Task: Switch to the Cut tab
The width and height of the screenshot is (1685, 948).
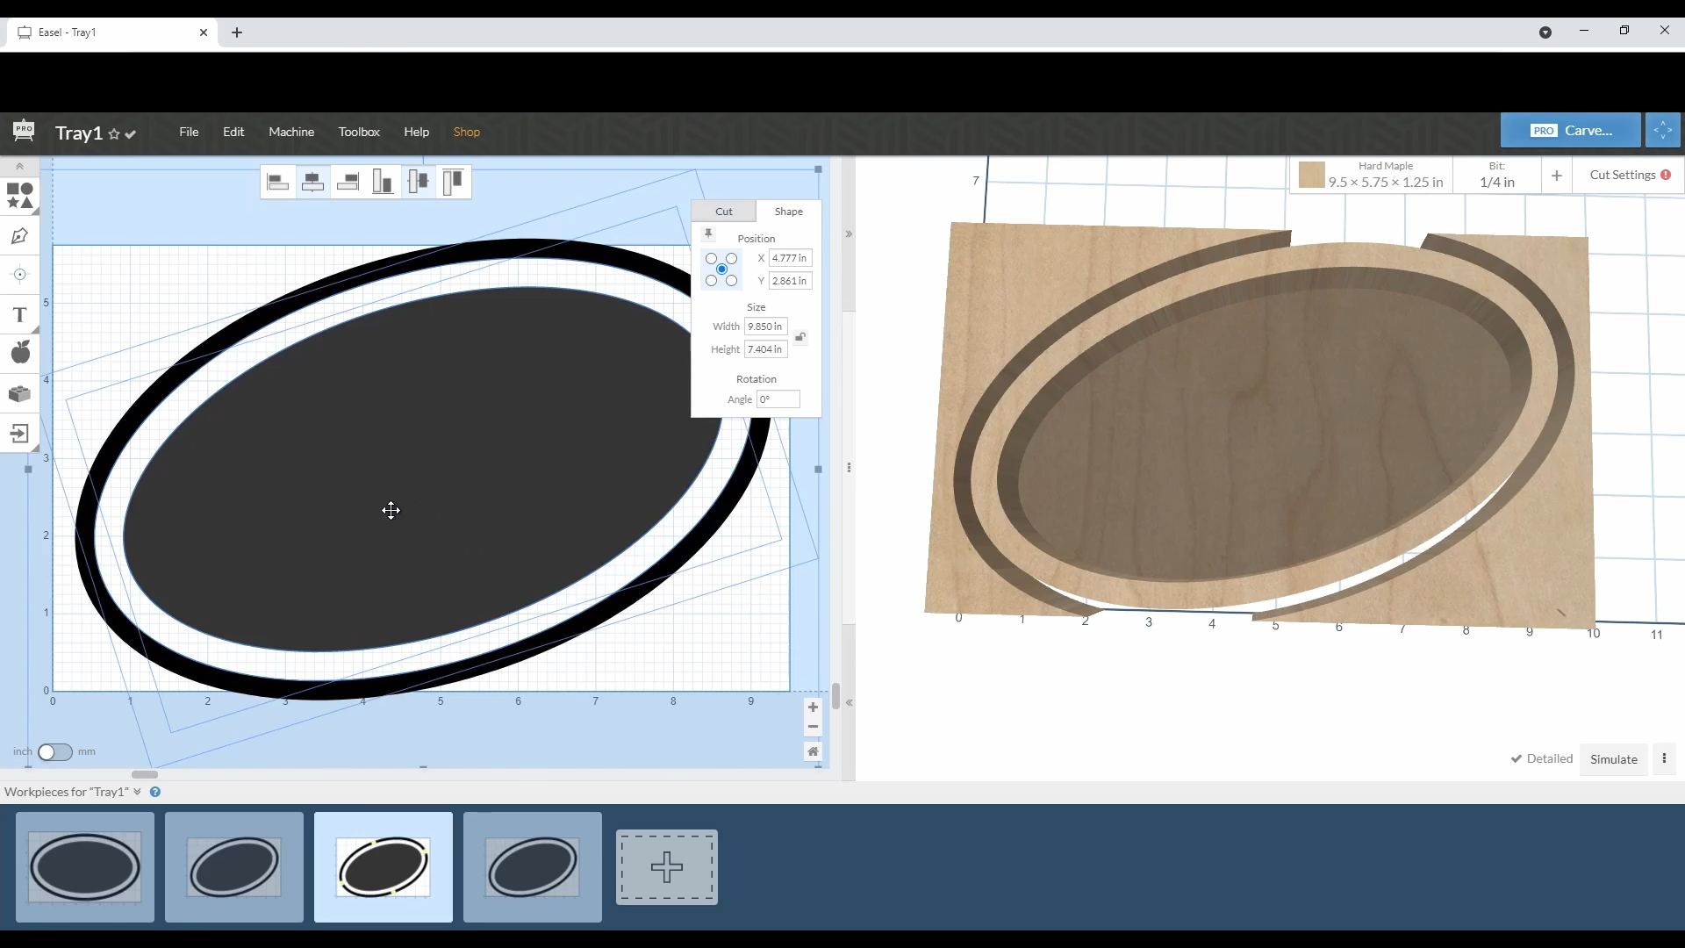Action: point(723,212)
